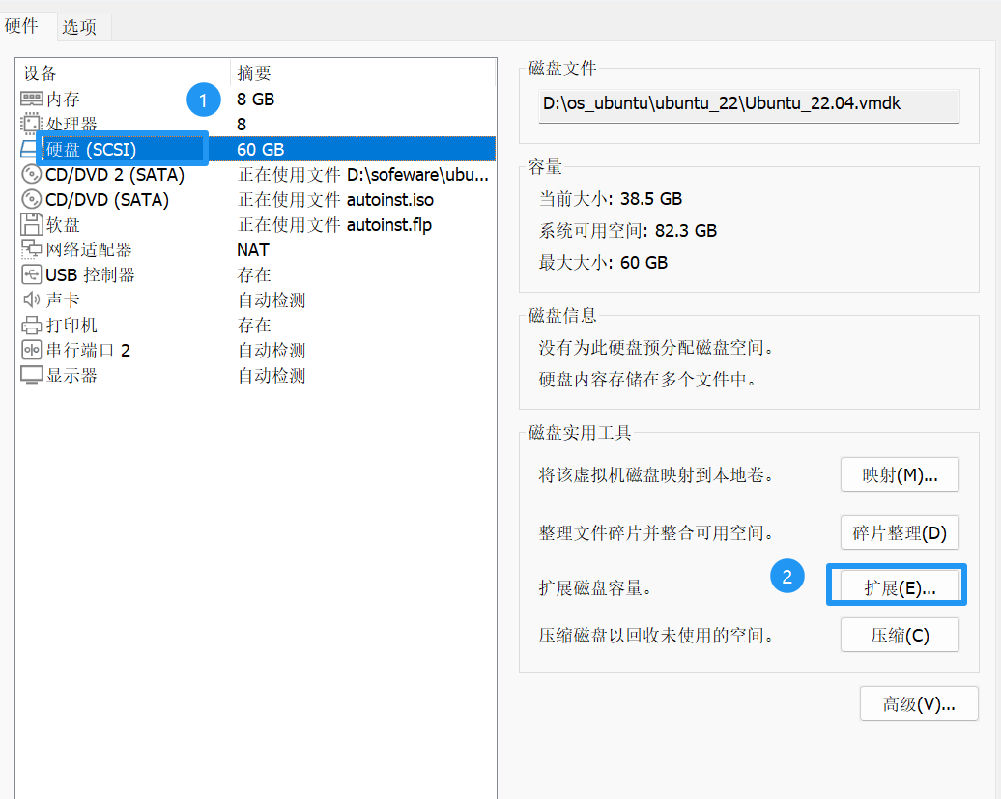
Task: Compress disk with 压缩(C) button
Action: pos(900,635)
